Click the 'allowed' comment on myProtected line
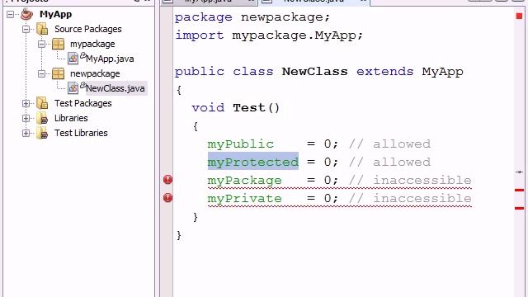The image size is (528, 297). coord(402,163)
